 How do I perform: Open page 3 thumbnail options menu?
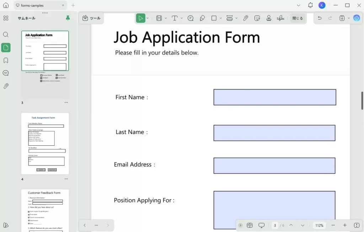tap(66, 102)
